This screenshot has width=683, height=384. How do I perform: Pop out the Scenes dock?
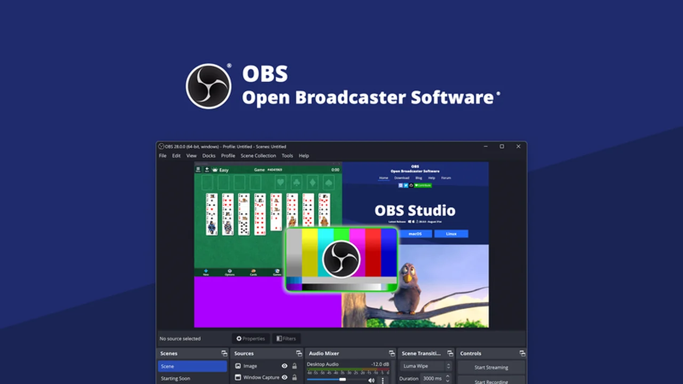point(224,353)
